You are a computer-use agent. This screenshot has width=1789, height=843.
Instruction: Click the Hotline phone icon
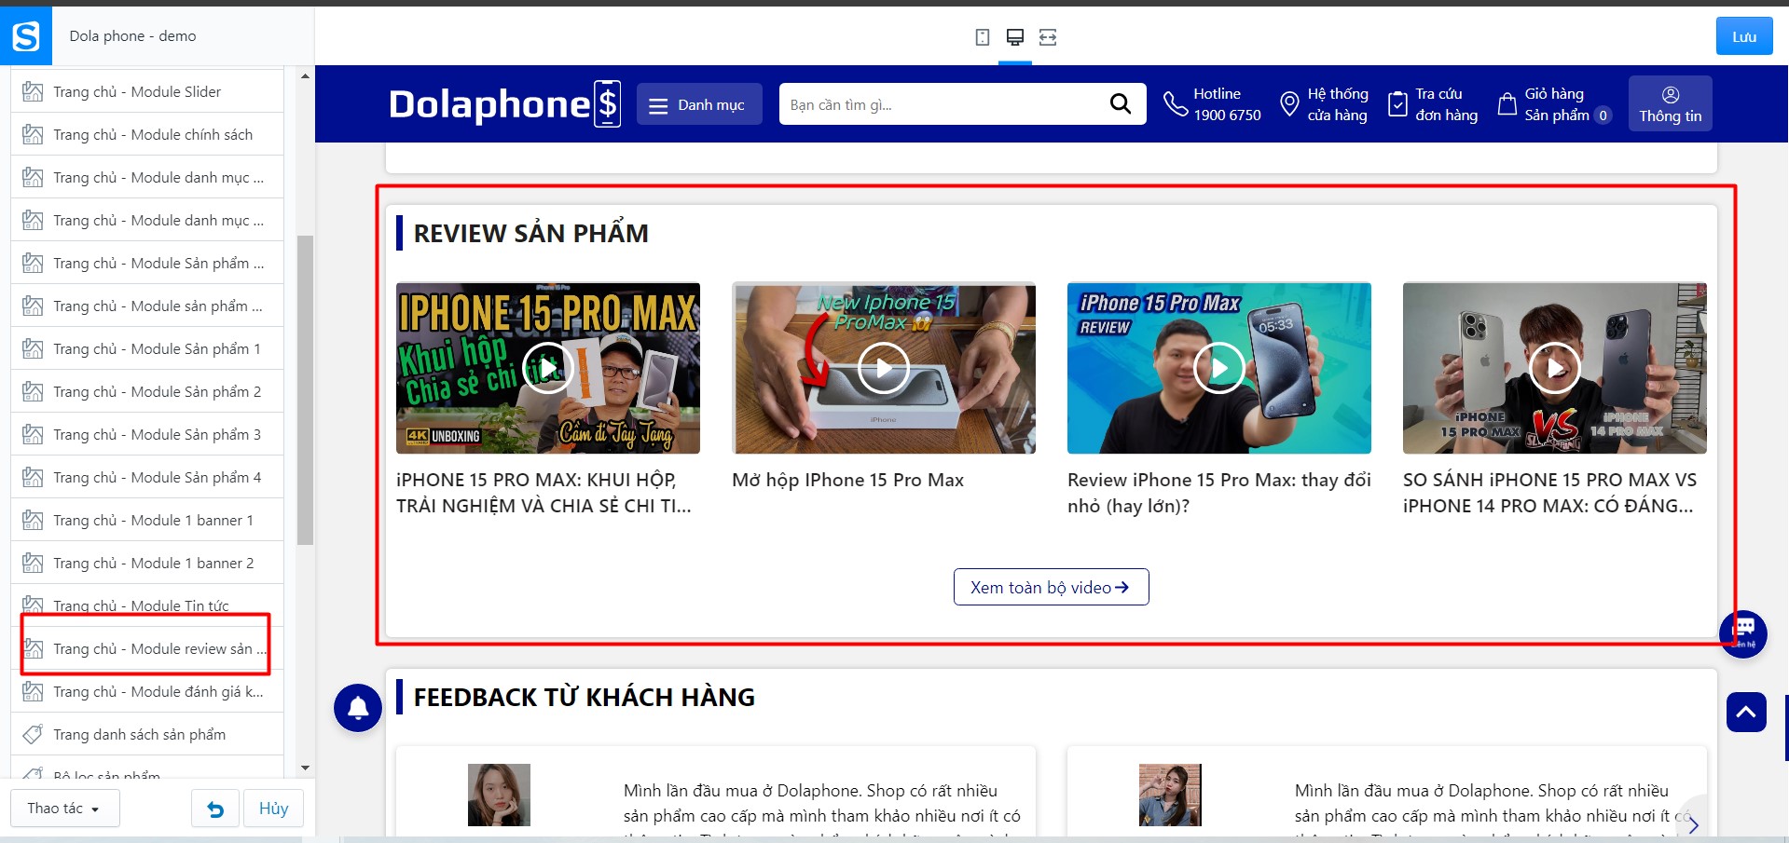pos(1176,103)
